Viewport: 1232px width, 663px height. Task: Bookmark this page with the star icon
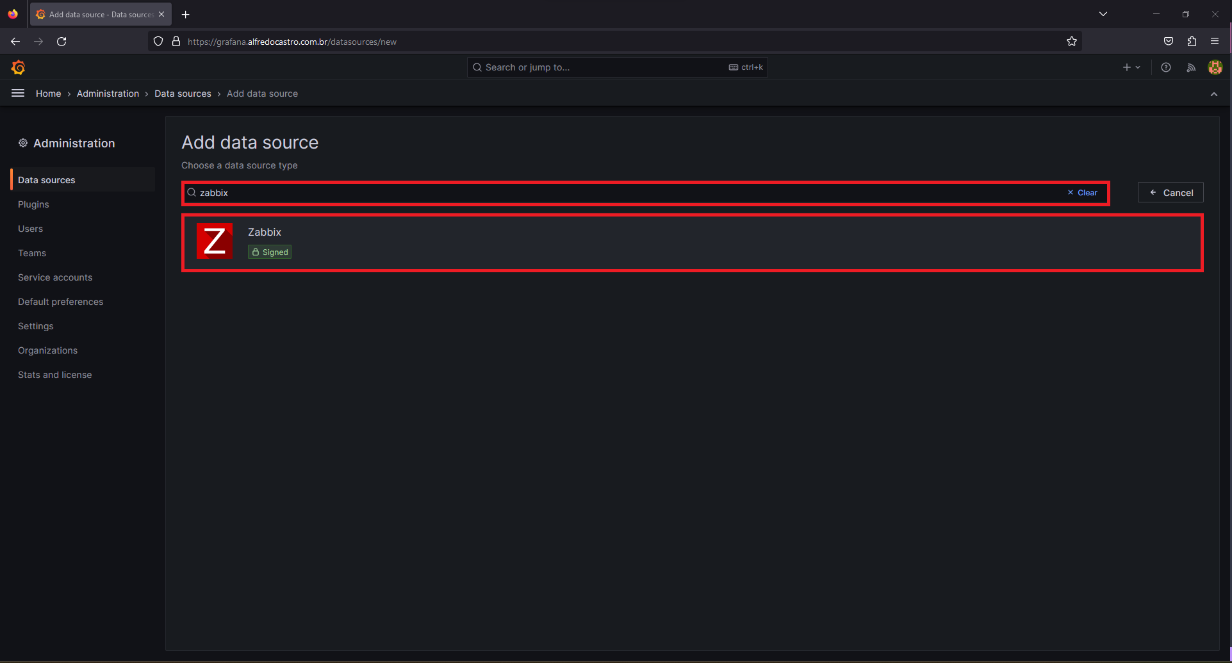coord(1072,42)
